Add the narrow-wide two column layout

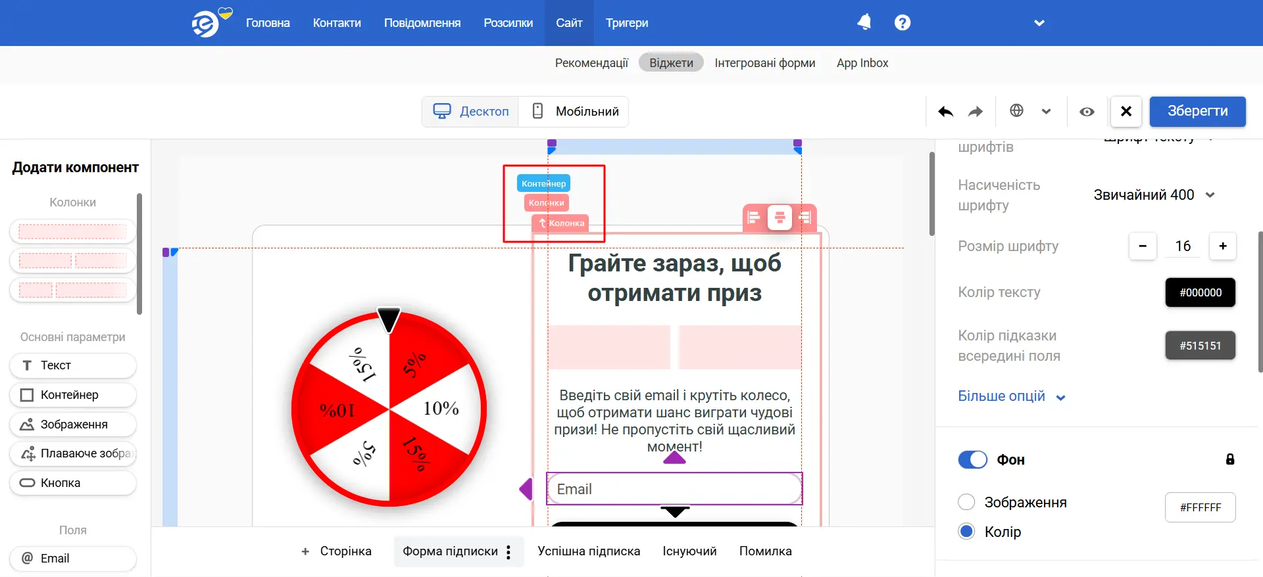coord(72,290)
